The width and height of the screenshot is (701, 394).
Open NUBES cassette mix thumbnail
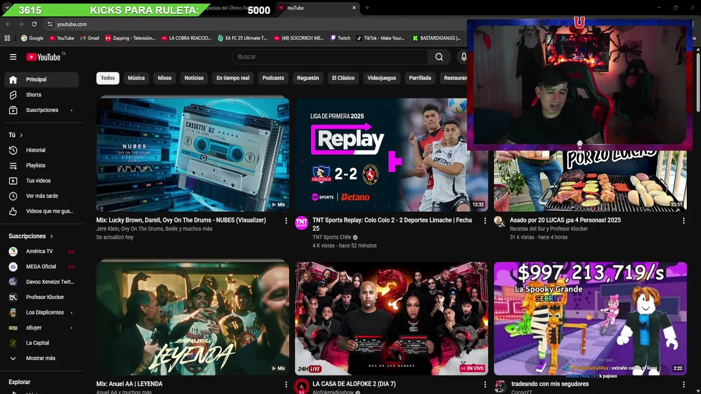tap(193, 155)
